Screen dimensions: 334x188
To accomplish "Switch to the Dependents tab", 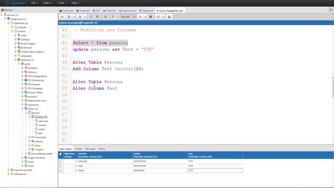I will [146, 10].
